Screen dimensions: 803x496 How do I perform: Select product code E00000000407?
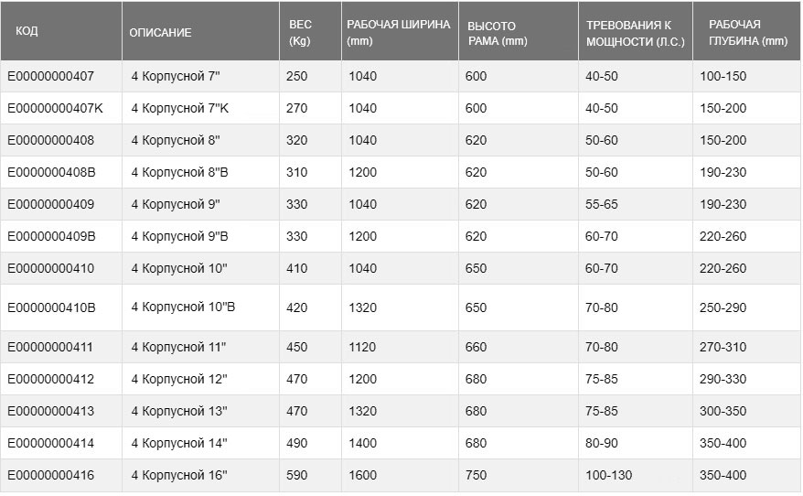50,77
